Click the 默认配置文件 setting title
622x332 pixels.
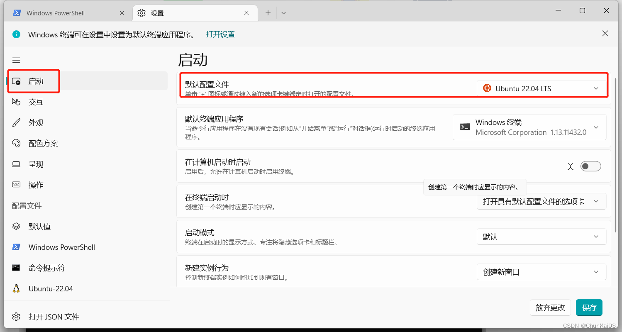(207, 84)
